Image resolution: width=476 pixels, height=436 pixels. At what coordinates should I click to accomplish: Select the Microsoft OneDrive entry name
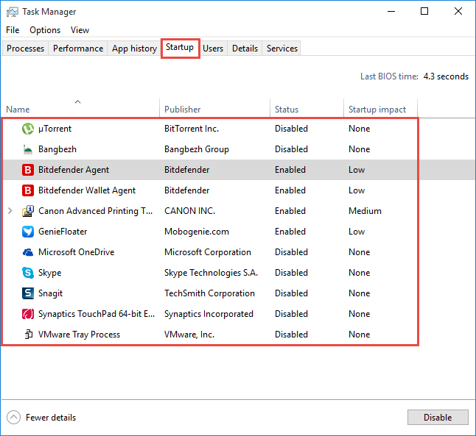click(76, 252)
